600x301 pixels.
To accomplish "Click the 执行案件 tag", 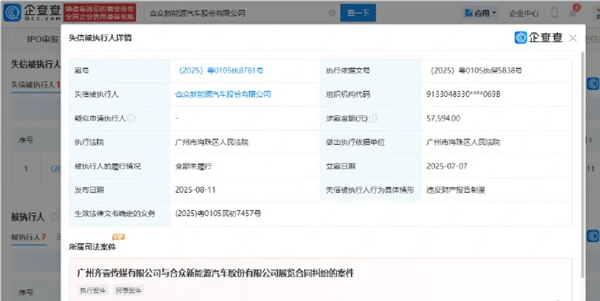I will 92,290.
